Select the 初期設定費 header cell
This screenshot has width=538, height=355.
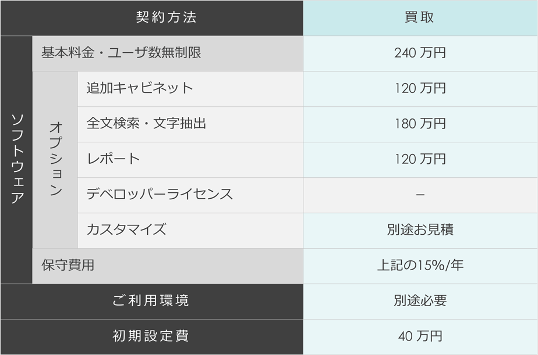point(151,337)
